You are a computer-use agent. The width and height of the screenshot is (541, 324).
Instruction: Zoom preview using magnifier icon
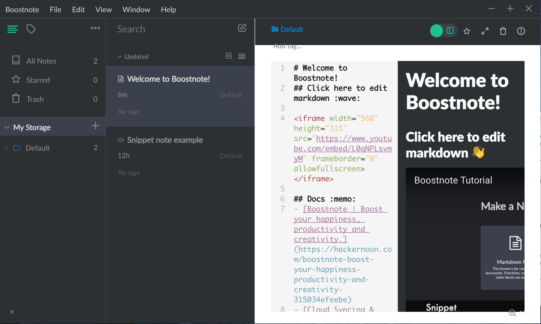point(512,313)
